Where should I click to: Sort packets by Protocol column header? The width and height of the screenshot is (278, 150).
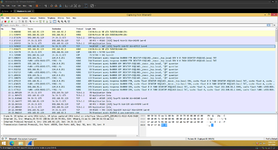tap(80, 29)
